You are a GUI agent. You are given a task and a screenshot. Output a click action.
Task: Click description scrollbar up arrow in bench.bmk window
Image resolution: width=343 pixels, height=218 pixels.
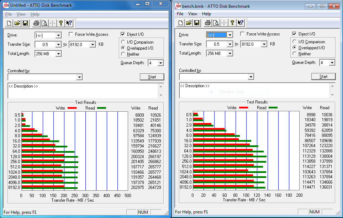pos(332,86)
